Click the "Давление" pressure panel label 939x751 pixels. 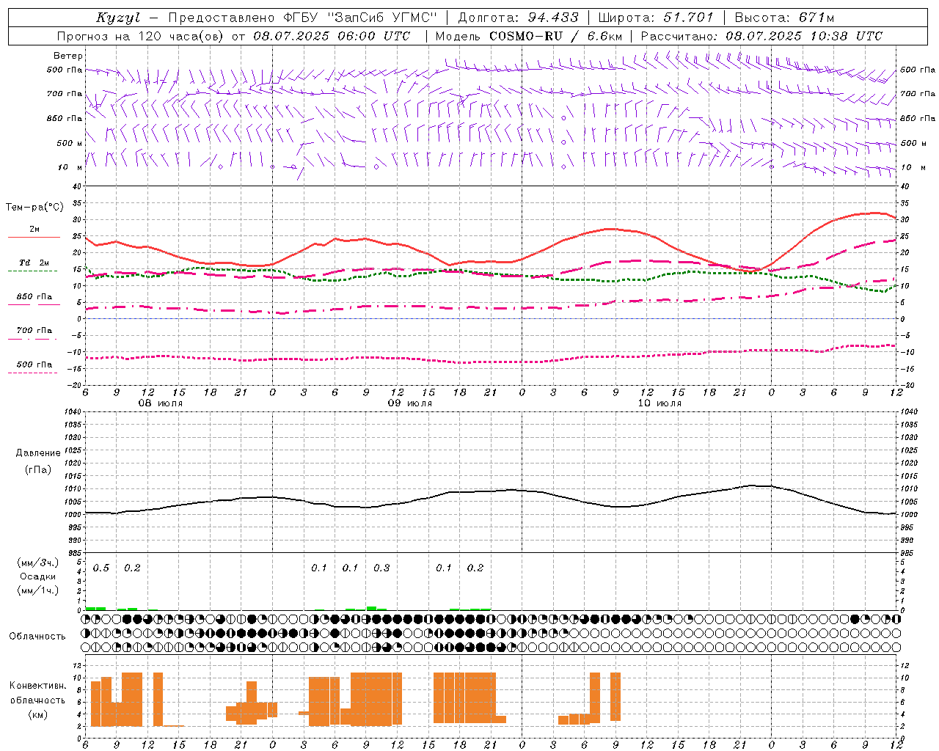tap(38, 453)
